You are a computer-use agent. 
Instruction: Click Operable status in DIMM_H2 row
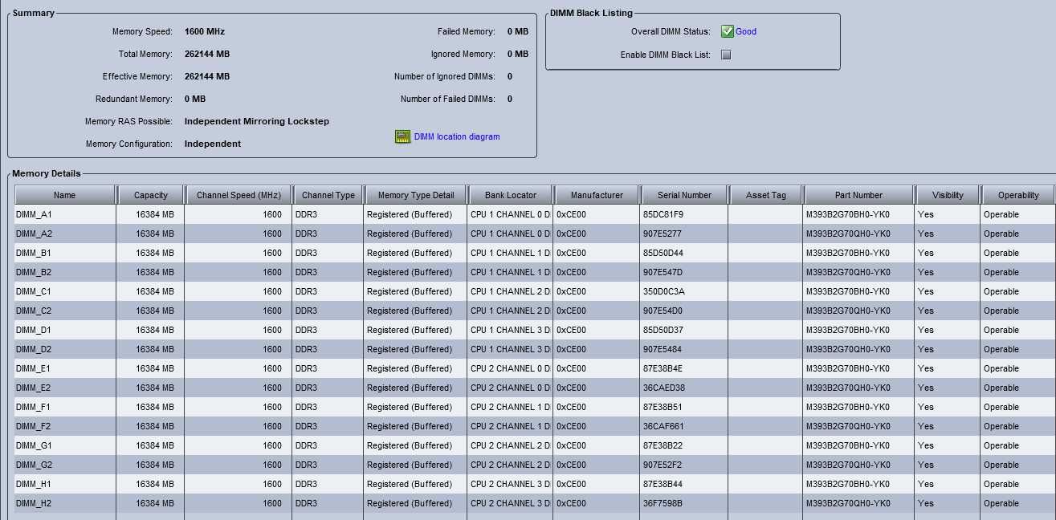coord(1001,503)
